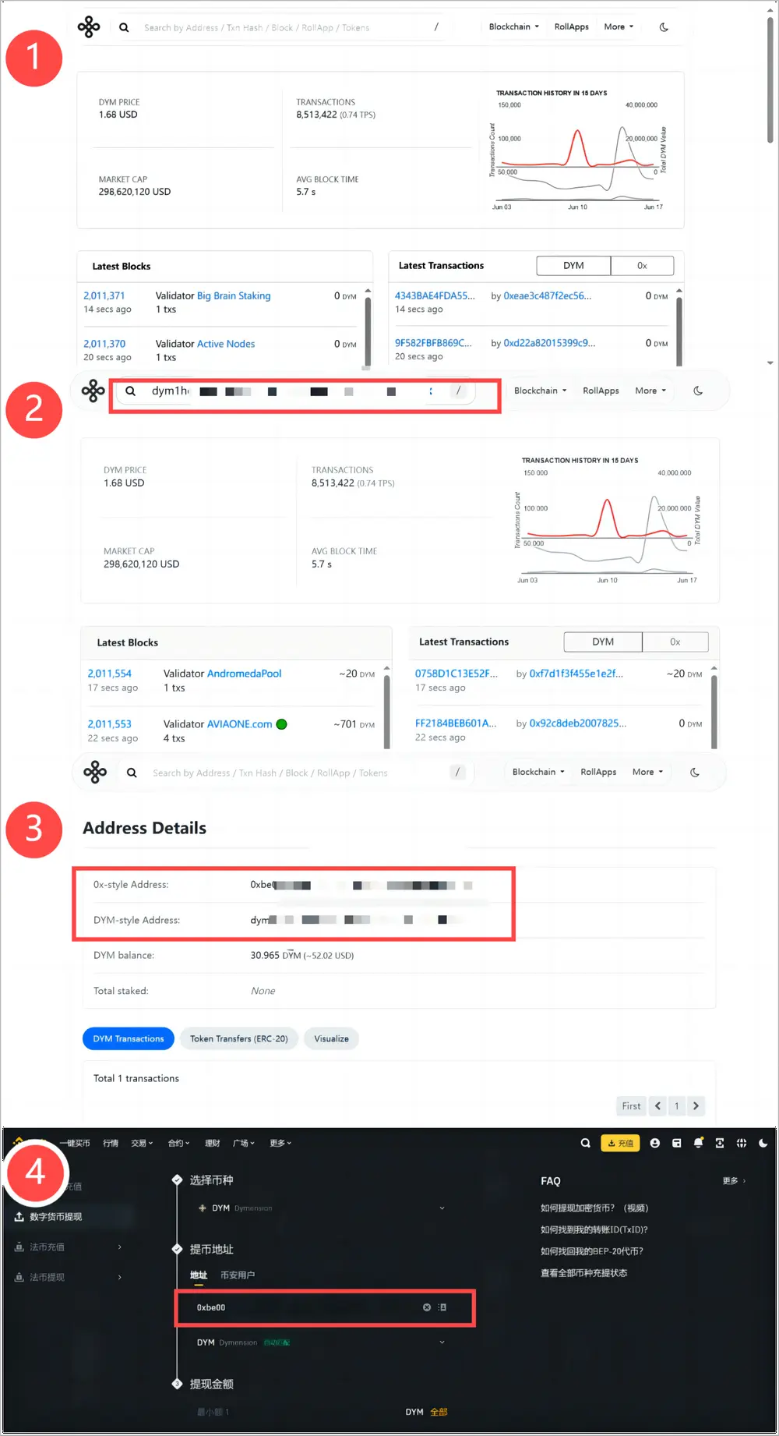
Task: Open address book icon in 0xbe00 field
Action: coord(442,1307)
